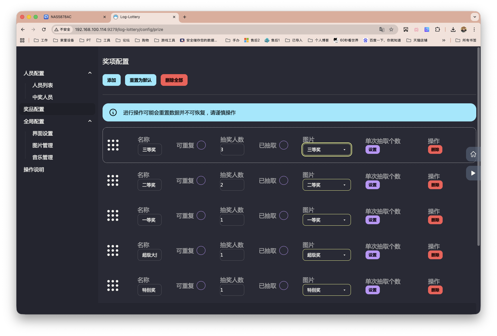Click the drag handle beside 三等奖 row
Image resolution: width=497 pixels, height=336 pixels.
pos(113,145)
